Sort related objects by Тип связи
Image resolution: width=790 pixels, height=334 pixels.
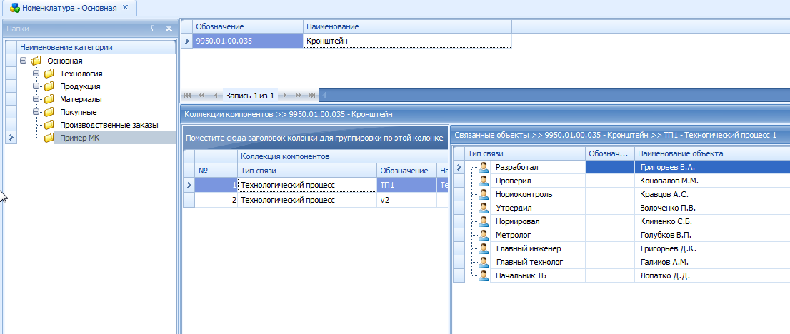tap(525, 153)
